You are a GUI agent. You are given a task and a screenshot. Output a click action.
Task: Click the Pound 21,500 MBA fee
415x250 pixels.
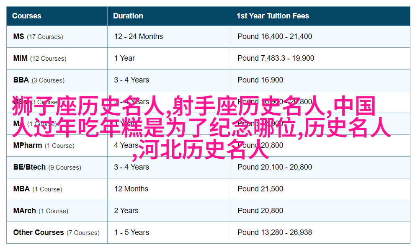click(x=260, y=189)
